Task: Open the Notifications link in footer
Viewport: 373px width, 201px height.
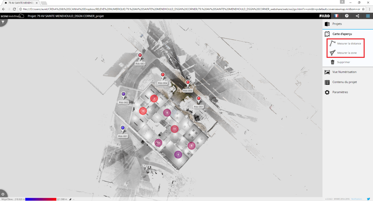Action: point(356,199)
